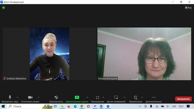Stop camera via Остановить видео icon
Screen dimensions: 194x109
coord(30,97)
